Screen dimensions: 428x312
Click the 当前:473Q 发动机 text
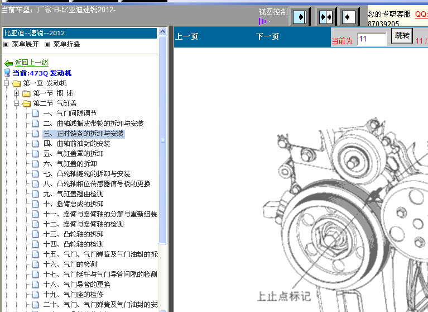(x=42, y=73)
